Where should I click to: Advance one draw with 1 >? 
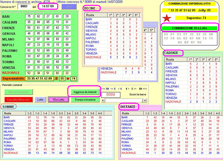128,89
